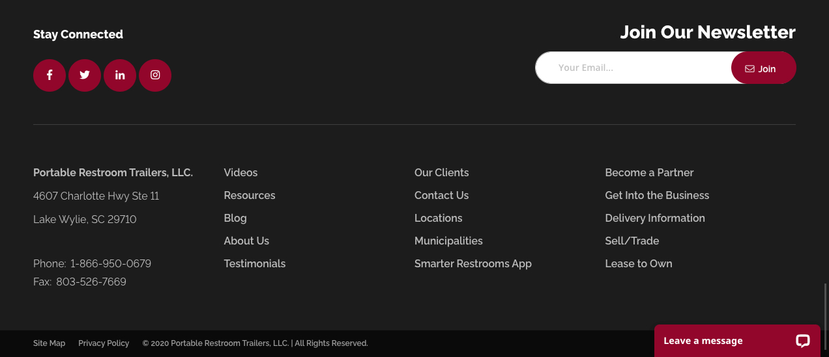Open the Site Map link
This screenshot has height=357, width=829.
click(50, 343)
